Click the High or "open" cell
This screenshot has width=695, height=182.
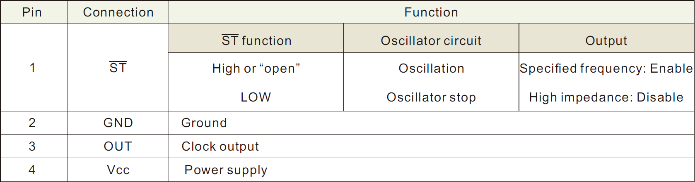[x=256, y=67]
